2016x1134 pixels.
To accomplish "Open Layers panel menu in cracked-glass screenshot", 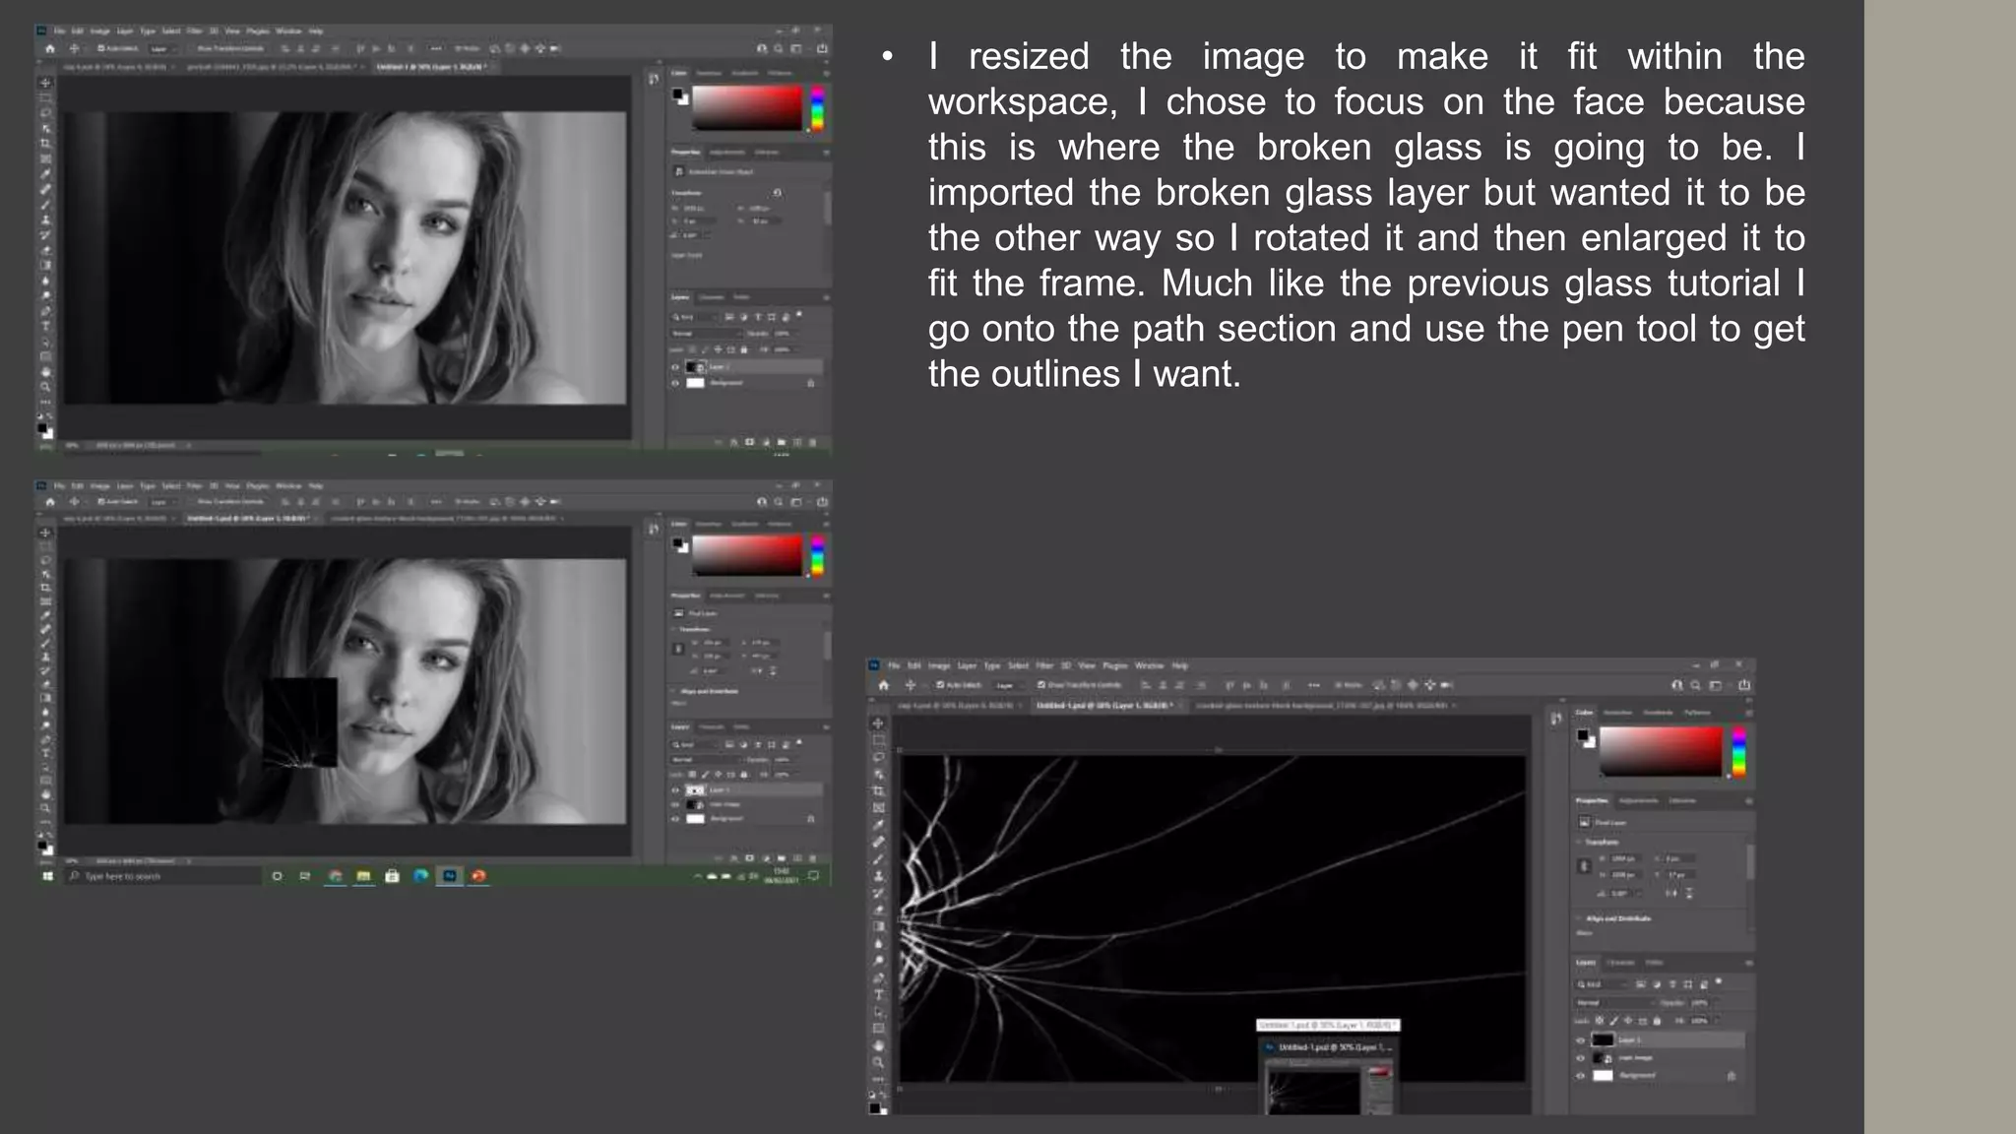I will [1749, 963].
